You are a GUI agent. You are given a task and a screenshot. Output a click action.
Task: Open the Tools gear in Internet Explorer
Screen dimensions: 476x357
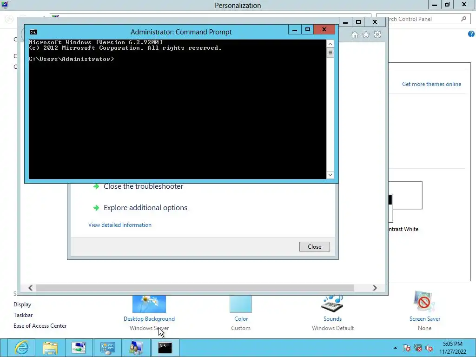click(x=377, y=34)
